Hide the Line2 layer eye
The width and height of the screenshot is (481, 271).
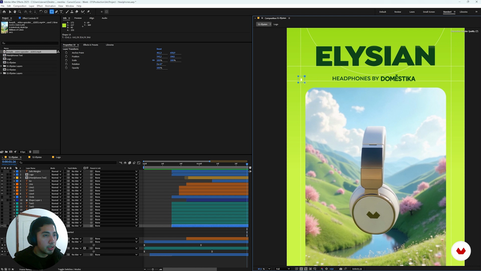(x=2, y=187)
